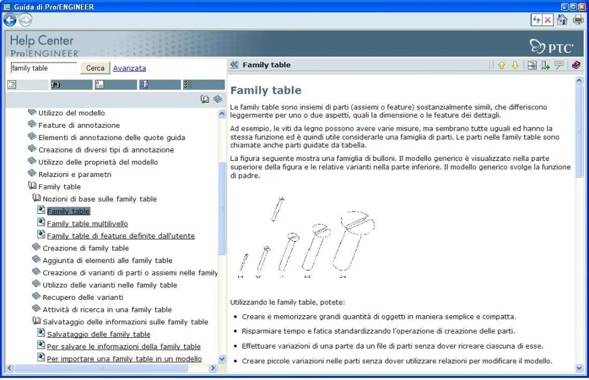This screenshot has width=589, height=380.
Task: Click the search field containing 'family table'
Action: point(43,68)
